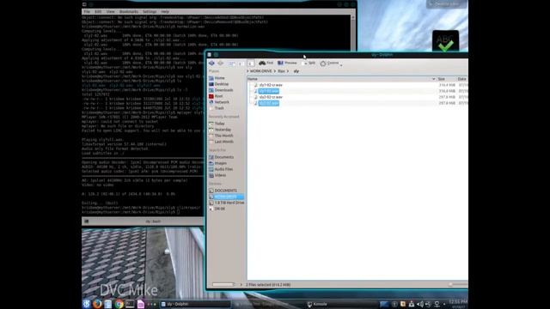This screenshot has width=550, height=309.
Task: Go back in Dolphin with Back arrow
Action: pos(211,63)
